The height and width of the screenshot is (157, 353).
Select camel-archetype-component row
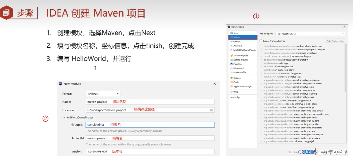[x=302, y=83]
